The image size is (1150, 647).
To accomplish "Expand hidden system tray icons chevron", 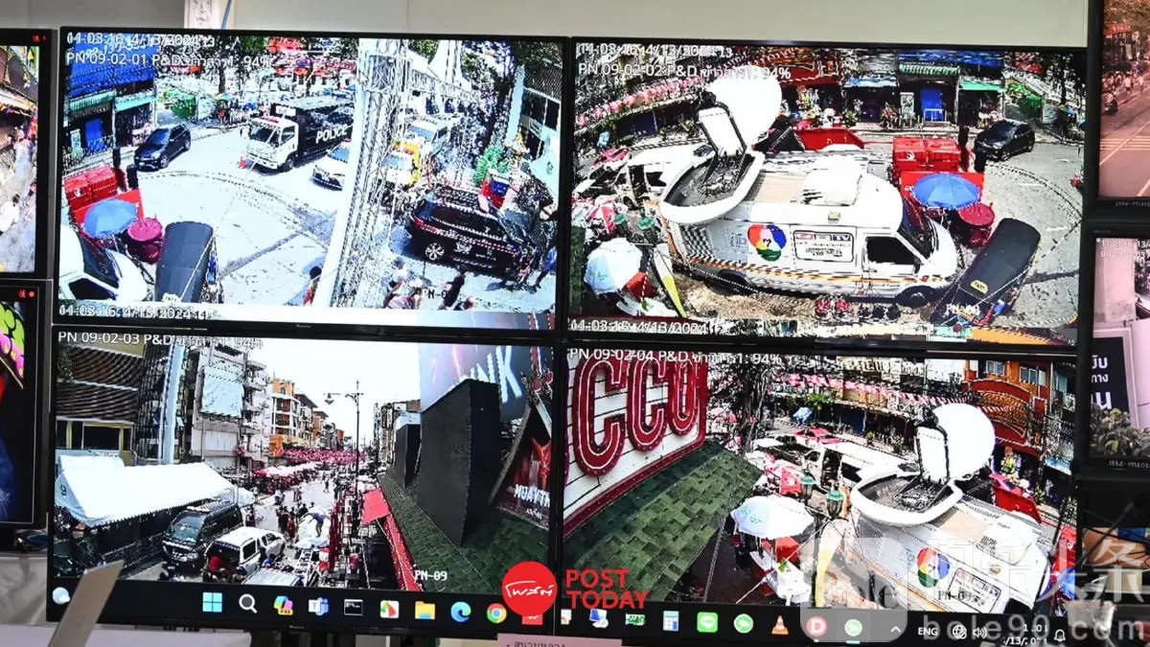I will coord(896,630).
